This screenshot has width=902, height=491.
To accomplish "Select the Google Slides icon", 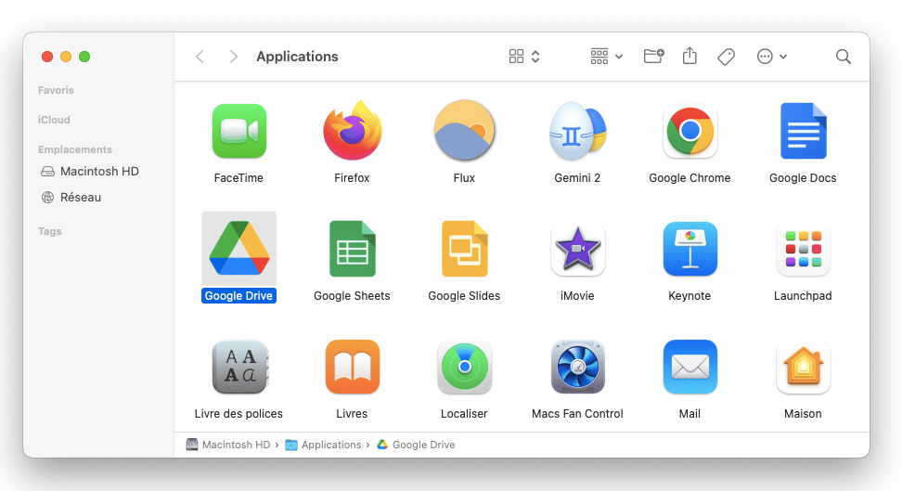I will (x=464, y=249).
